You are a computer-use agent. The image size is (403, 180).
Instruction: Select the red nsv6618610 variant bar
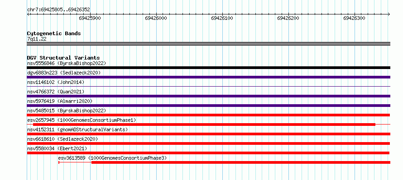click(x=208, y=143)
